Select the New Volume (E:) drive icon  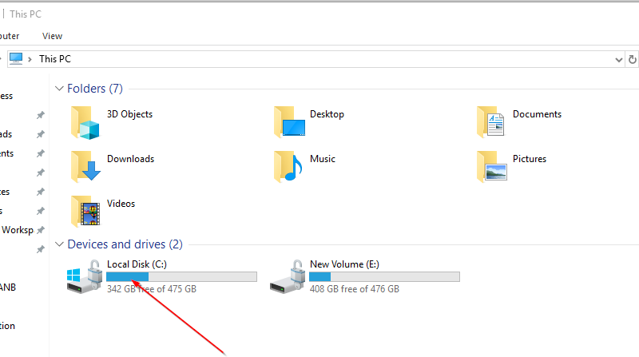[x=288, y=276]
